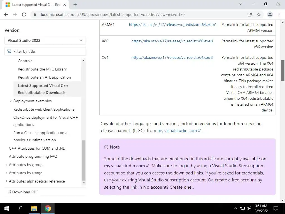Click the lock icon in the address bar
The height and width of the screenshot is (214, 285).
click(x=35, y=14)
